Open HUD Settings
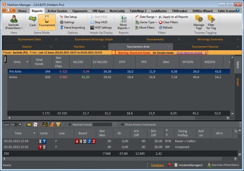Screen dimensions: 244x171 pyautogui.click(x=101, y=28)
